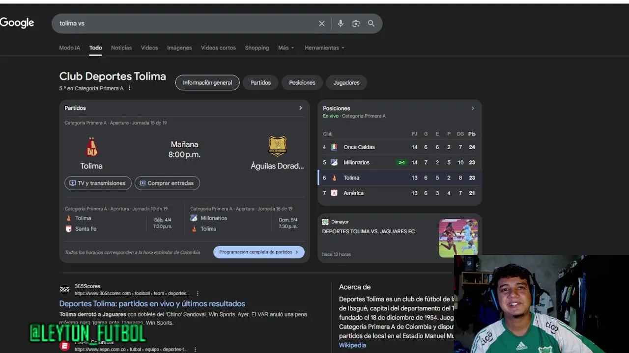629x353 pixels.
Task: Click the Club Deportes Tolima heading
Action: [113, 76]
